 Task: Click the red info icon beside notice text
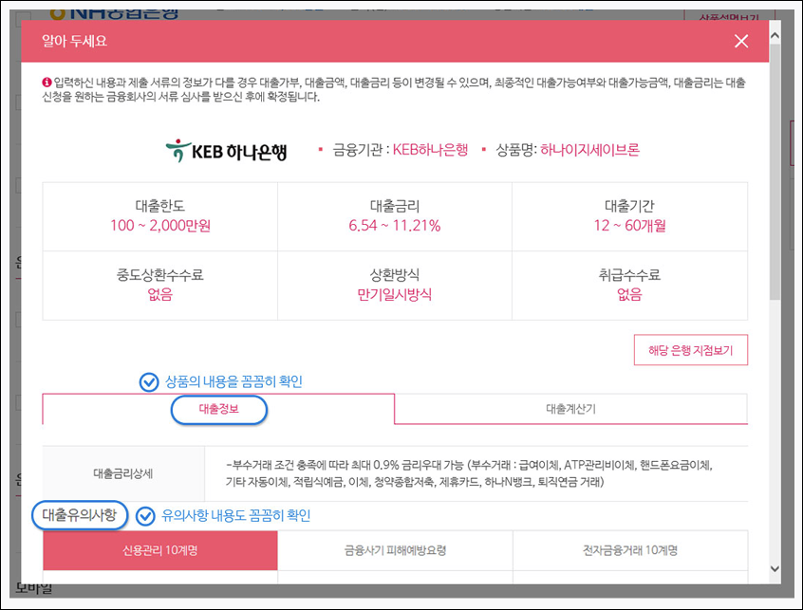click(47, 82)
